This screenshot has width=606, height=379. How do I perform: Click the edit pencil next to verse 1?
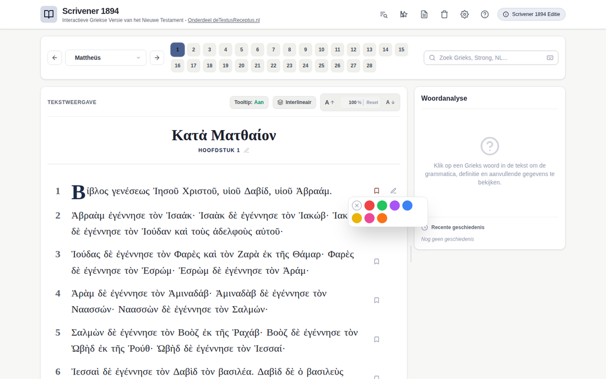click(x=393, y=190)
